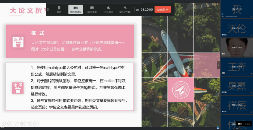Go to previous slide arrow
The width and height of the screenshot is (253, 130).
3,123
